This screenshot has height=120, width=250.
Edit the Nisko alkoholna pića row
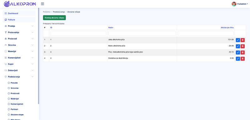pos(238,46)
